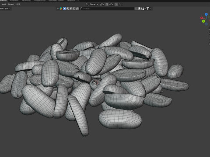Open the dropdown before the colorful icon
This screenshot has height=157, width=210.
[x=58, y=9]
